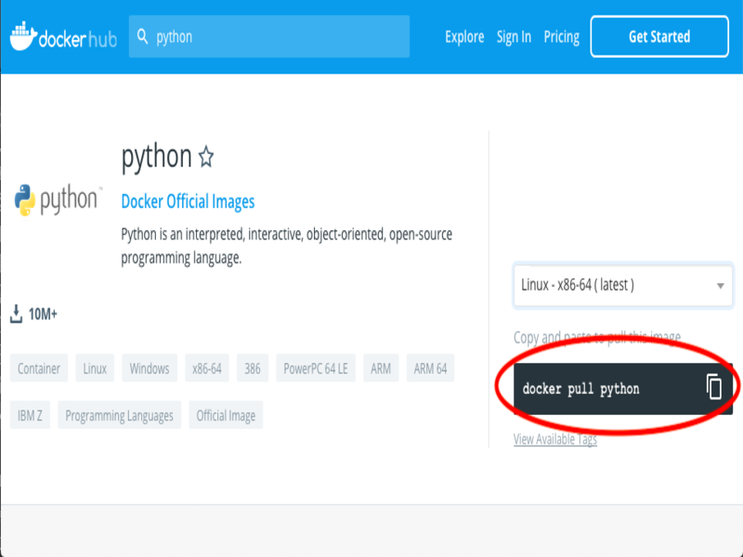
Task: Click the Python description paragraph
Action: pos(286,246)
